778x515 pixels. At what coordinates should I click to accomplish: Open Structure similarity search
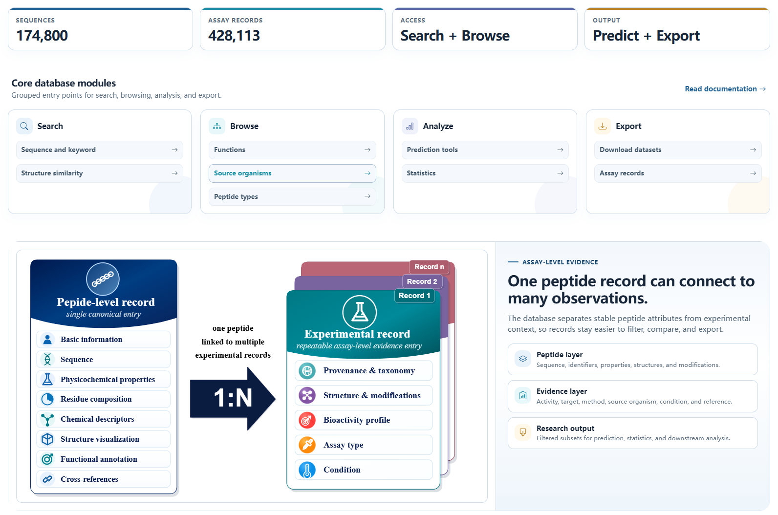point(100,173)
